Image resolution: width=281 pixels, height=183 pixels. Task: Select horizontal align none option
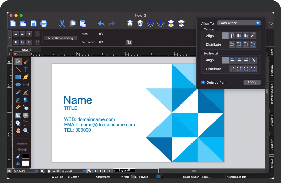tap(225, 60)
